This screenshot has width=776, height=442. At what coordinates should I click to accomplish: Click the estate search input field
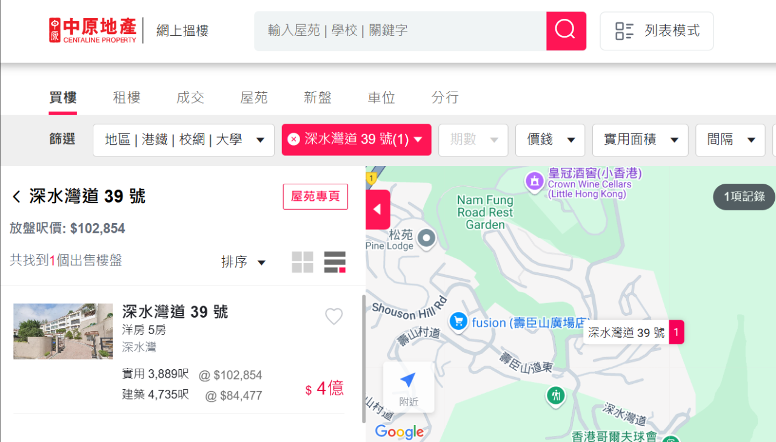400,30
